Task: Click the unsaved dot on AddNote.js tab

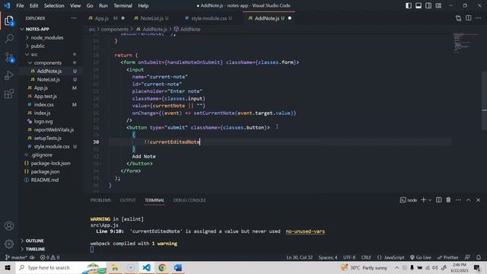Action: (x=290, y=18)
